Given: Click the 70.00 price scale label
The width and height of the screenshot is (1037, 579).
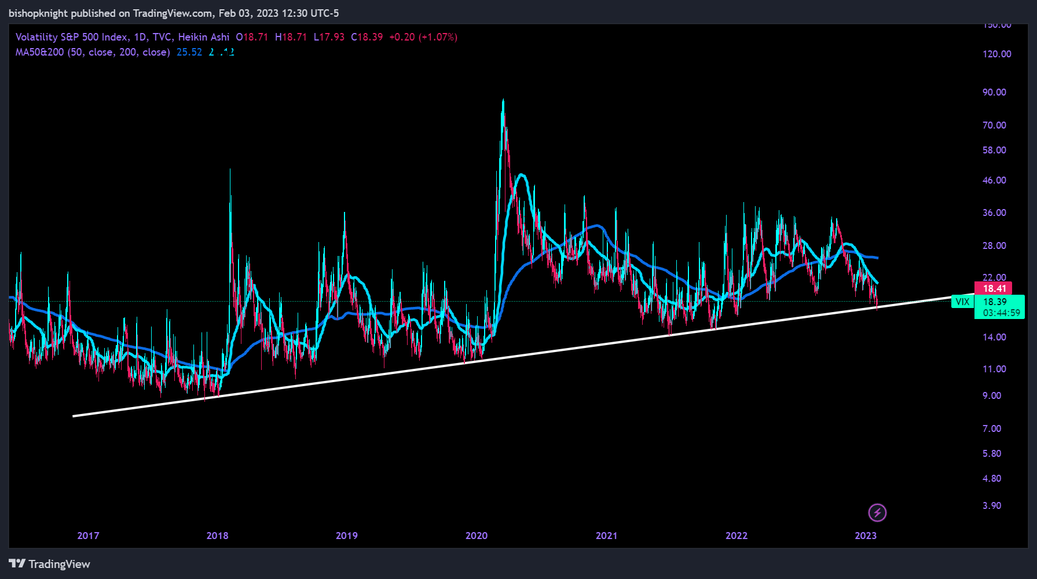Looking at the screenshot, I should (x=994, y=125).
